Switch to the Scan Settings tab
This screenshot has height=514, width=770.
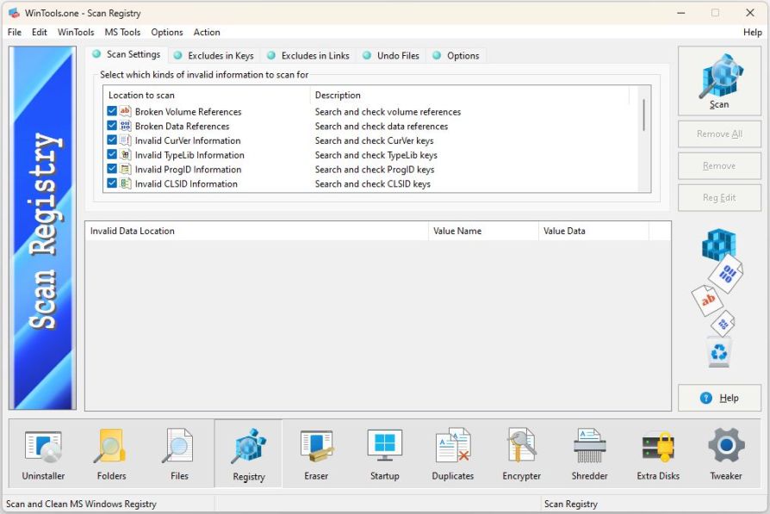click(x=127, y=54)
